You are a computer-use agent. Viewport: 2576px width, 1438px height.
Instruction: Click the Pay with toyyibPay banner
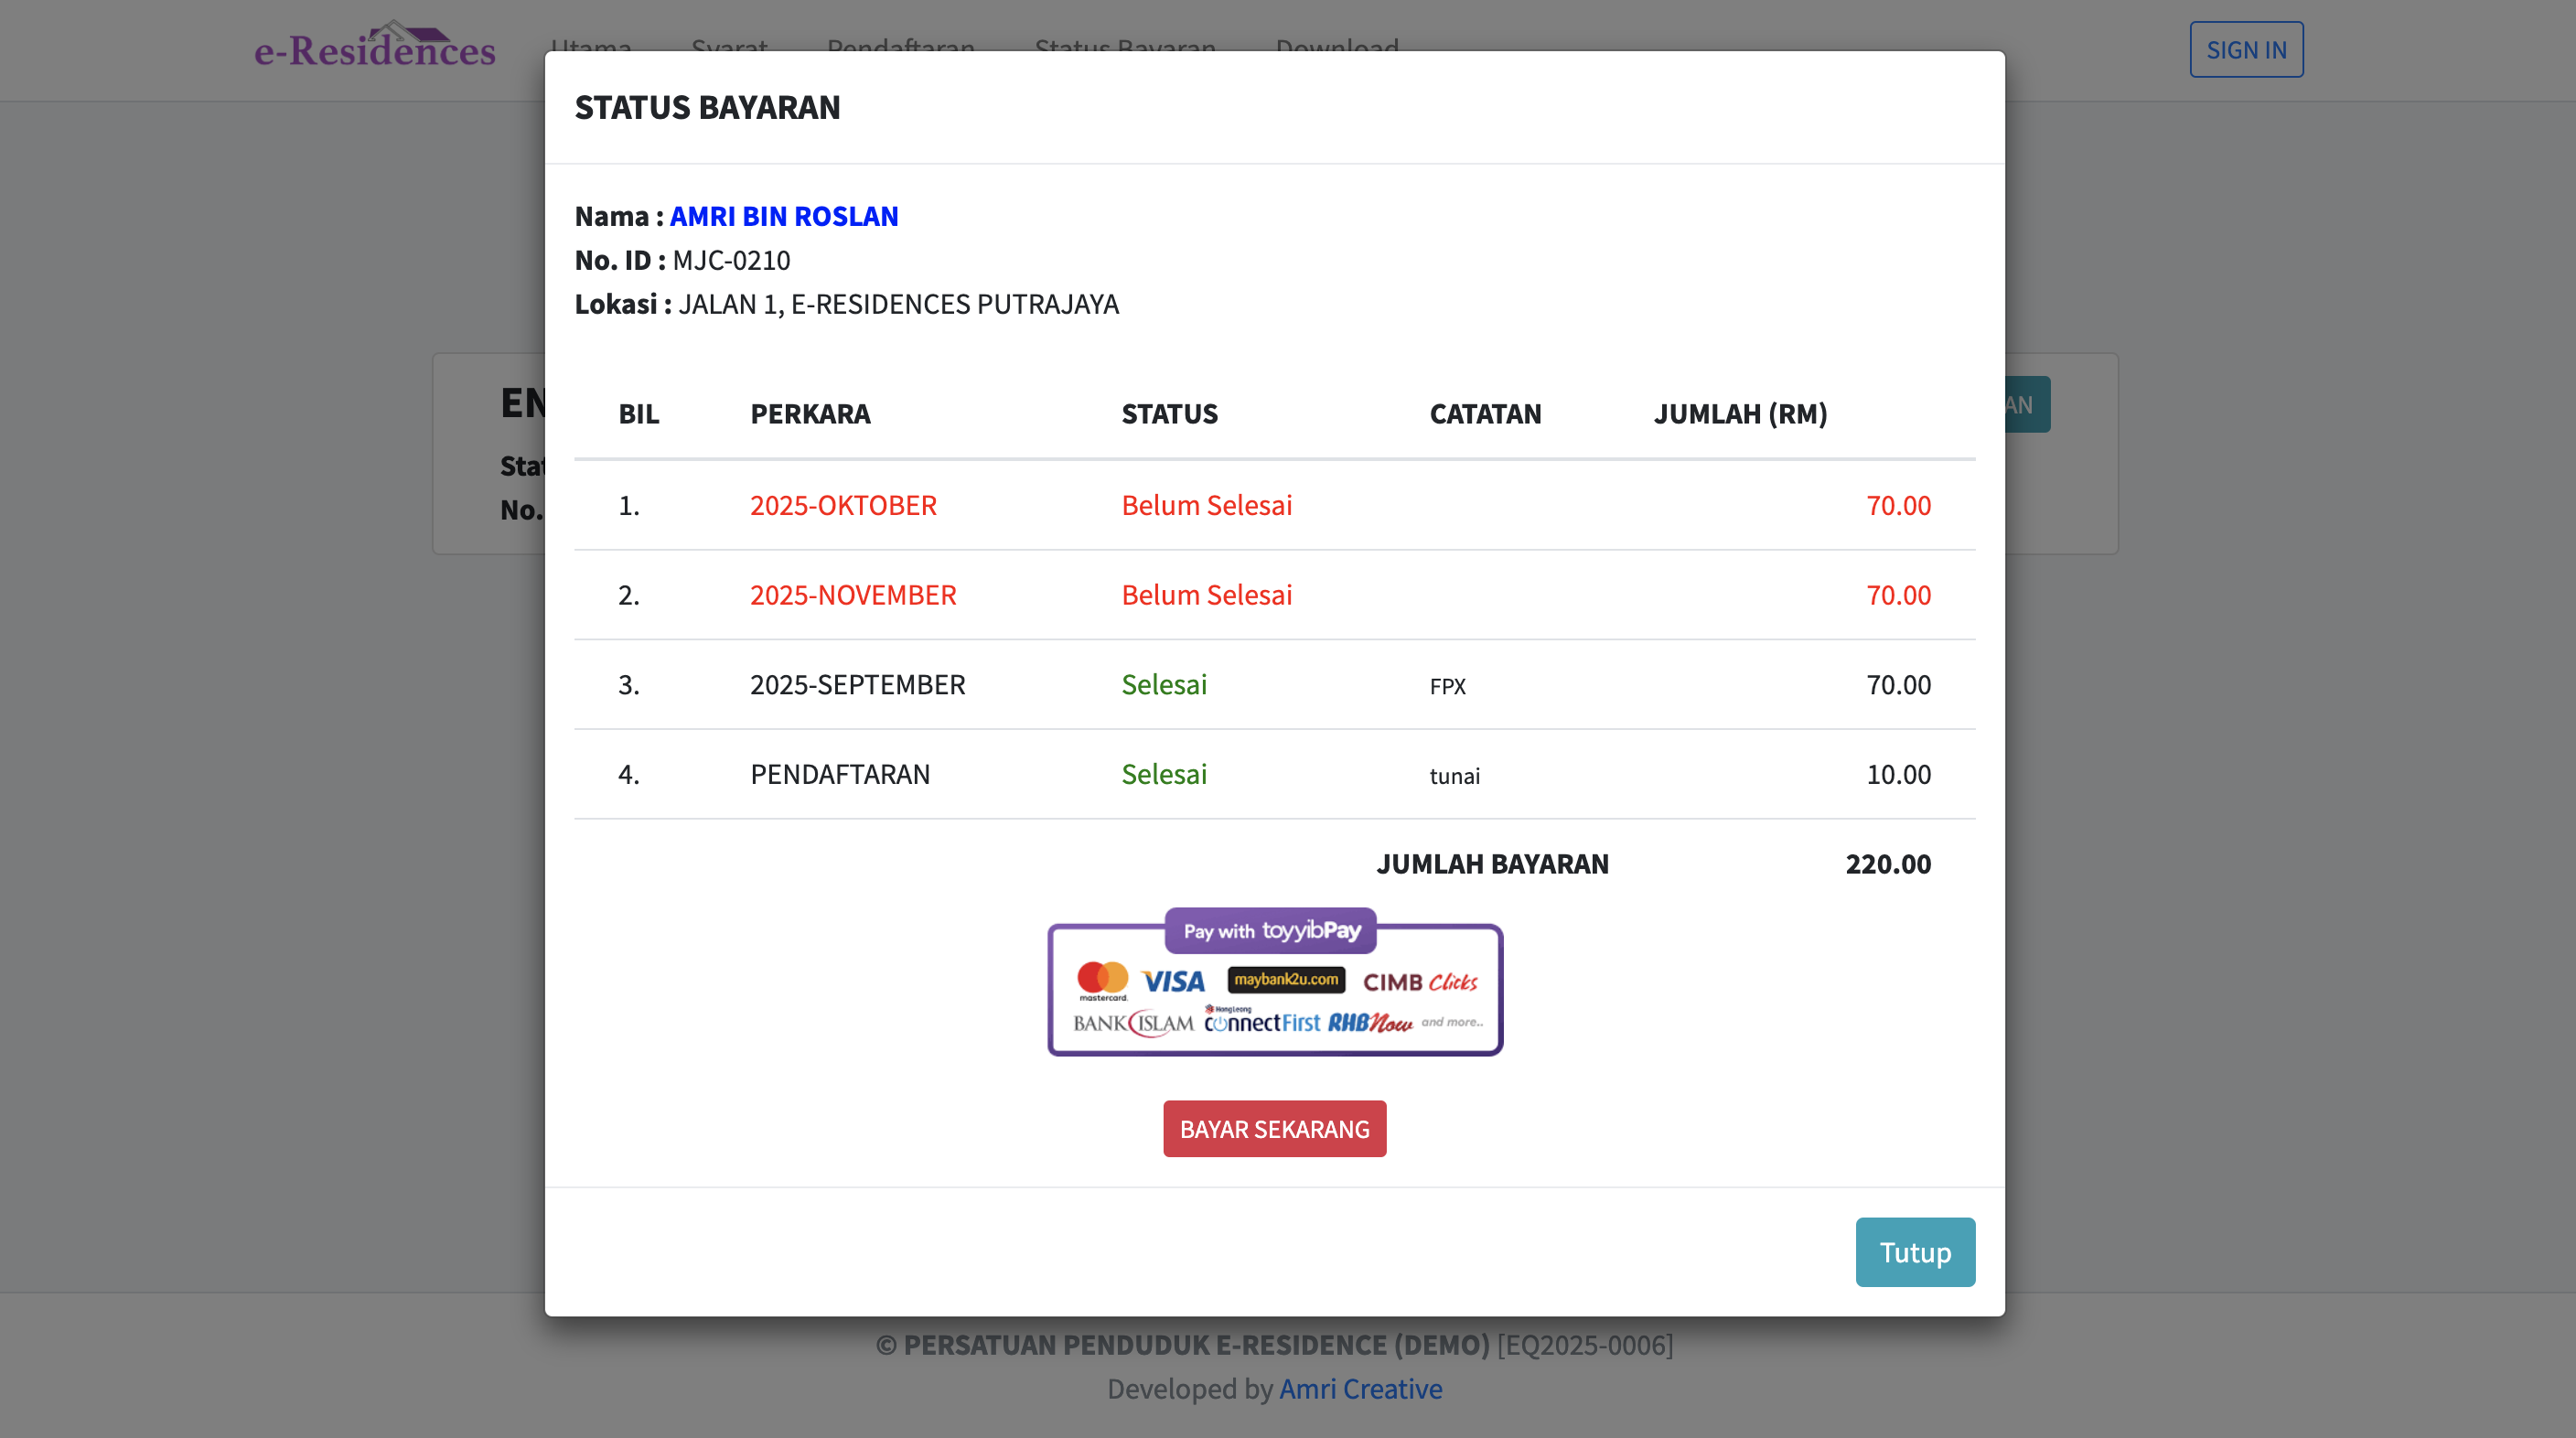coord(1273,931)
